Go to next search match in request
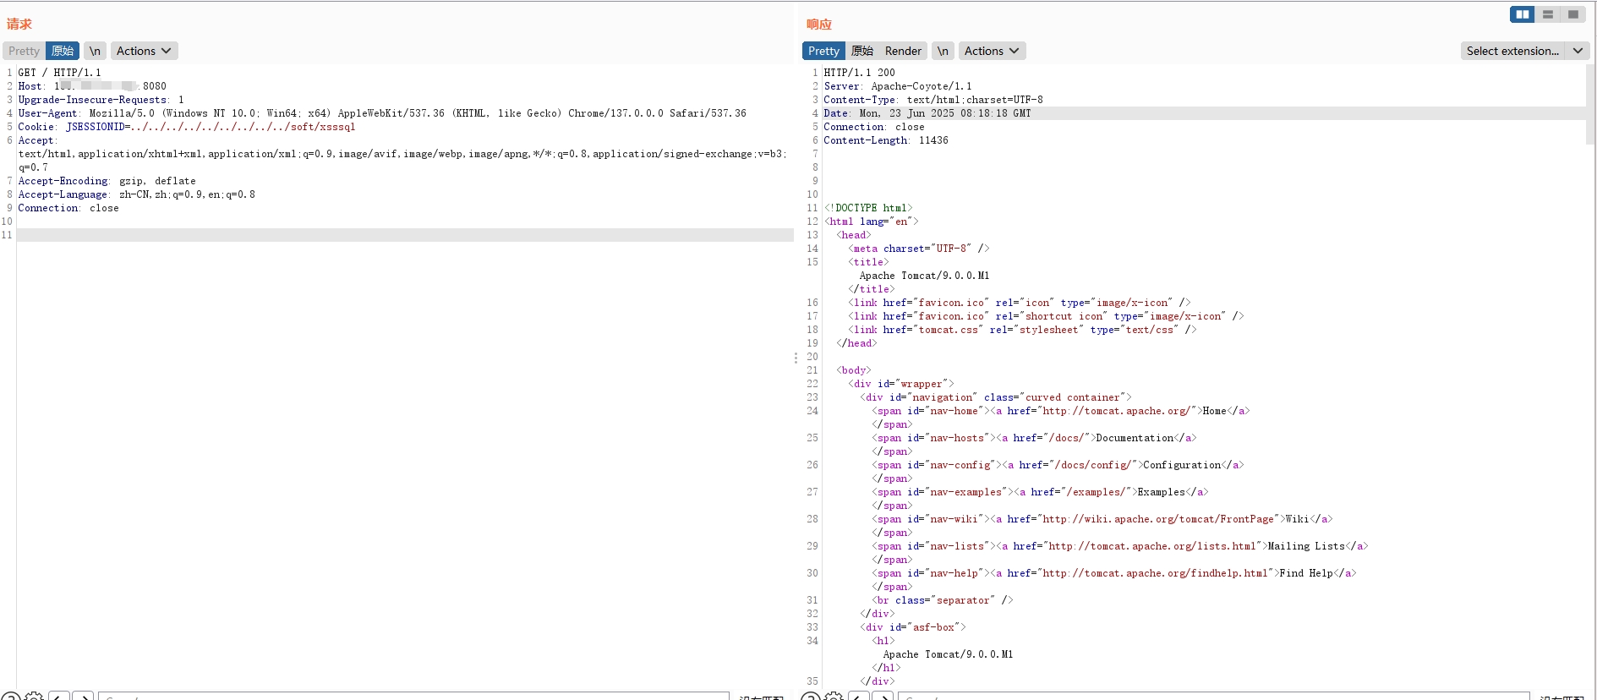Viewport: 1597px width, 700px height. (x=83, y=697)
